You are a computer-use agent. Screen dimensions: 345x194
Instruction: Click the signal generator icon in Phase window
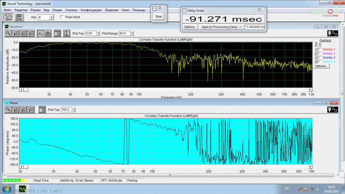(x=333, y=109)
